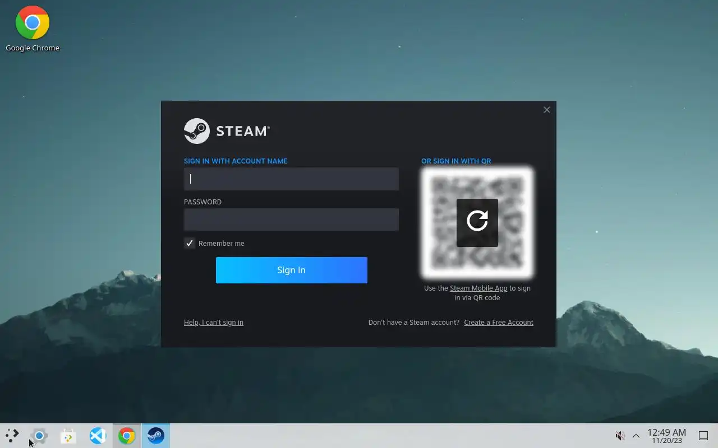This screenshot has height=448, width=718.
Task: Click Don't have a Steam account? text
Action: click(x=414, y=323)
